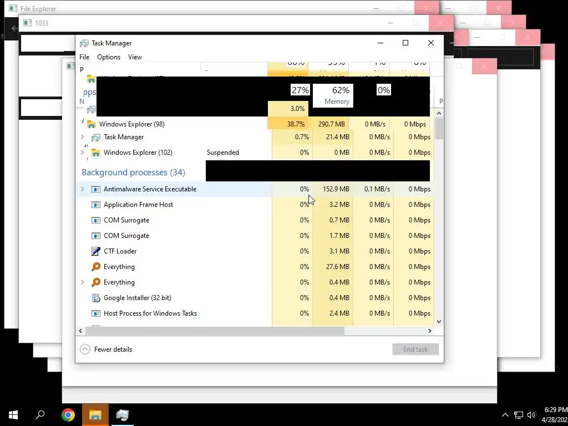Select the Windows Explorer (102) folder icon
Image resolution: width=568 pixels, height=426 pixels.
click(95, 153)
